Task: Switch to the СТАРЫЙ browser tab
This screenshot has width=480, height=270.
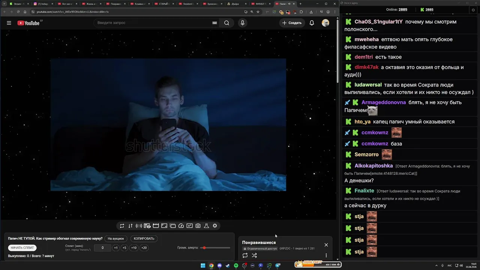Action: 164,4
